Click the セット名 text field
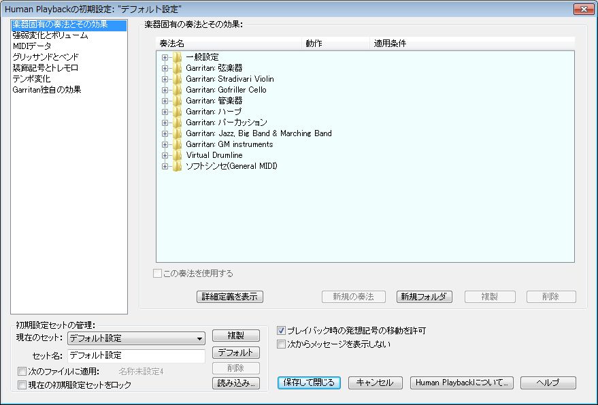Viewport: 598px width, 405px height. point(137,356)
